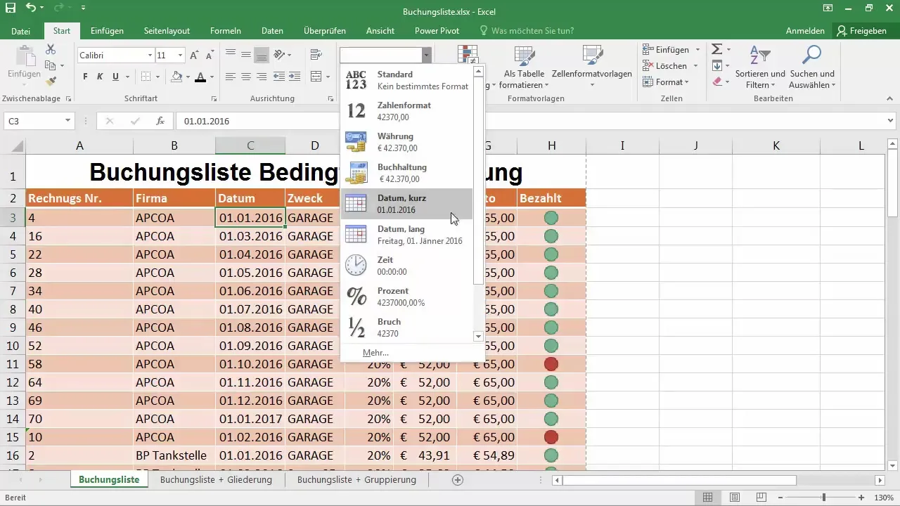Click the Sortieren und Filtern icon
This screenshot has height=506, width=900.
(759, 55)
